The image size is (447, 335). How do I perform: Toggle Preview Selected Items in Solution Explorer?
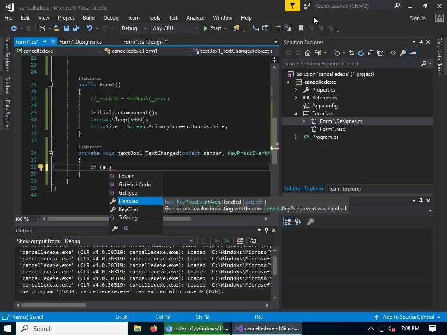pos(413,53)
